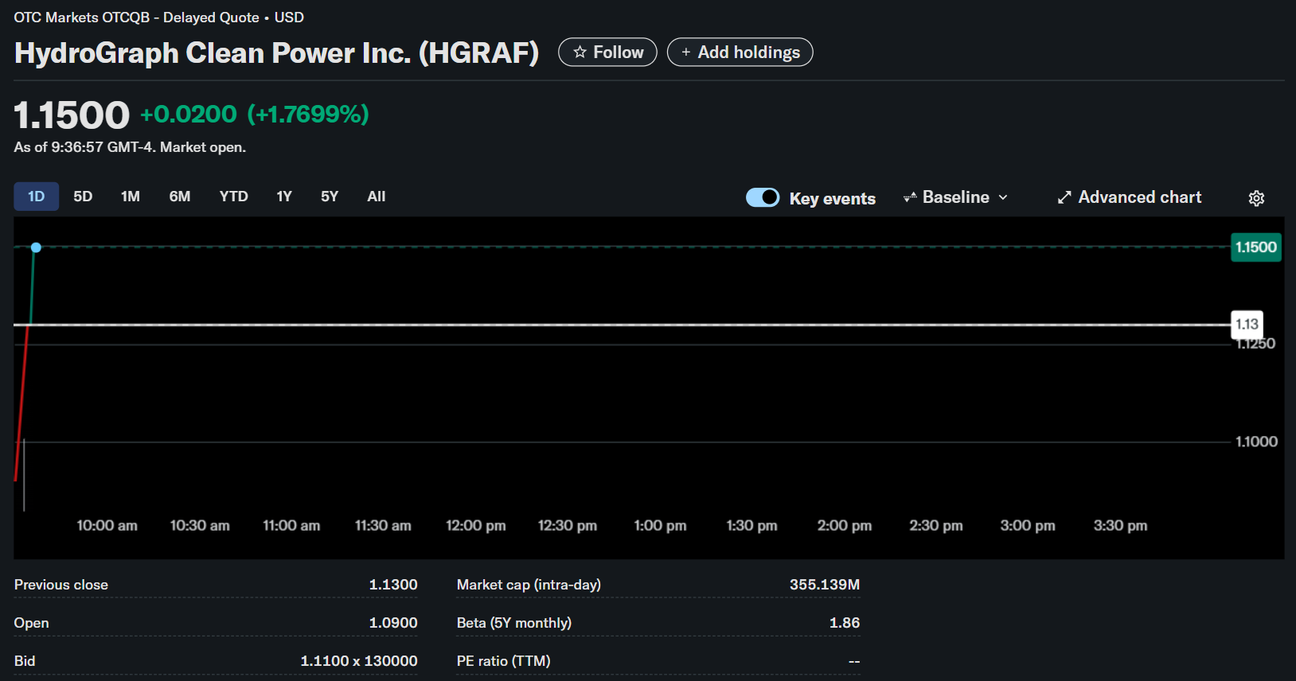Screen dimensions: 1296x681
Task: Click the Key events label
Action: pos(832,199)
